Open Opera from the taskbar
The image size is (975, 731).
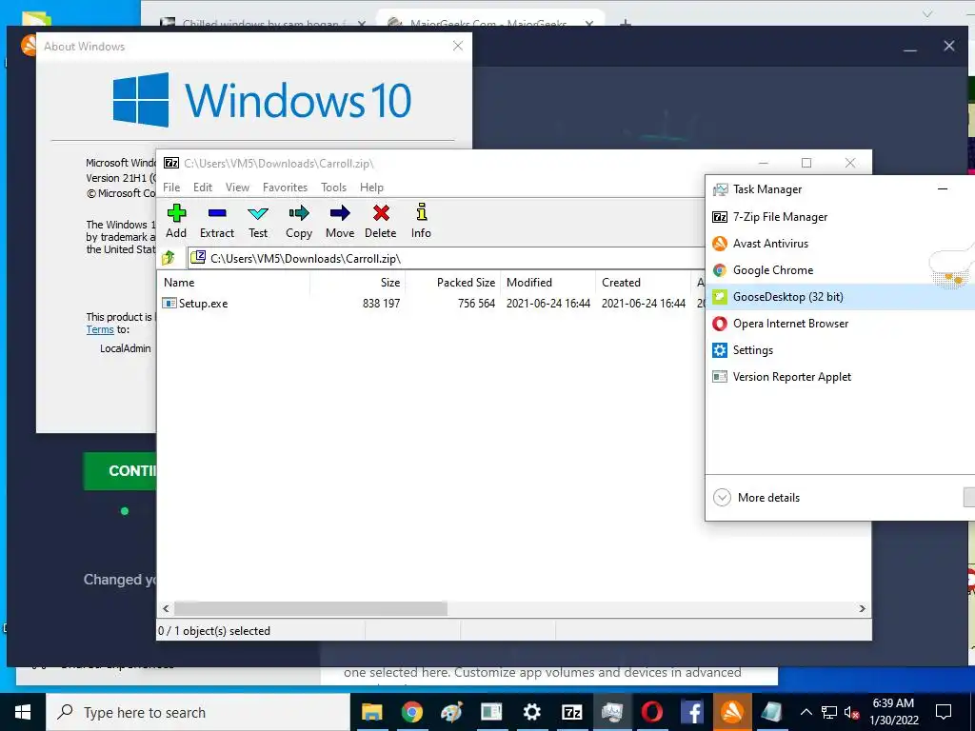(651, 712)
